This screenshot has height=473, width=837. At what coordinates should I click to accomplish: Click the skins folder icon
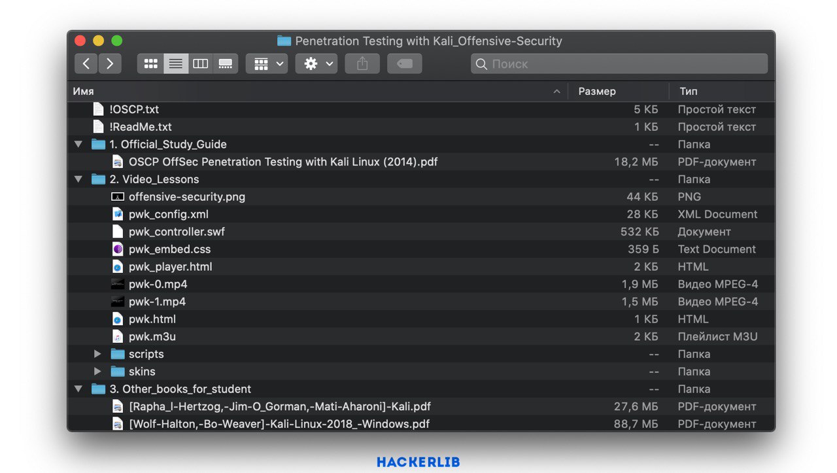point(118,372)
